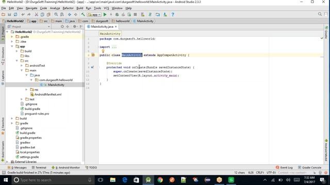Click the Cut scissors icon
This screenshot has height=185, width=330.
point(37,14)
